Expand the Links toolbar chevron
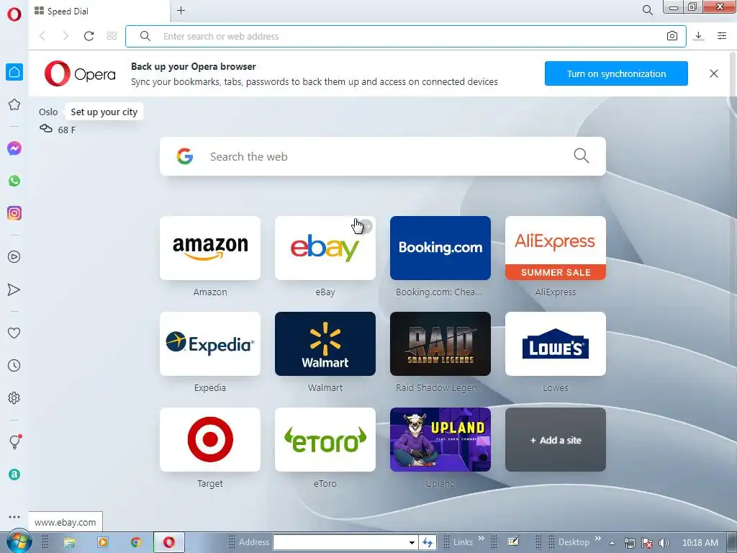 click(481, 539)
